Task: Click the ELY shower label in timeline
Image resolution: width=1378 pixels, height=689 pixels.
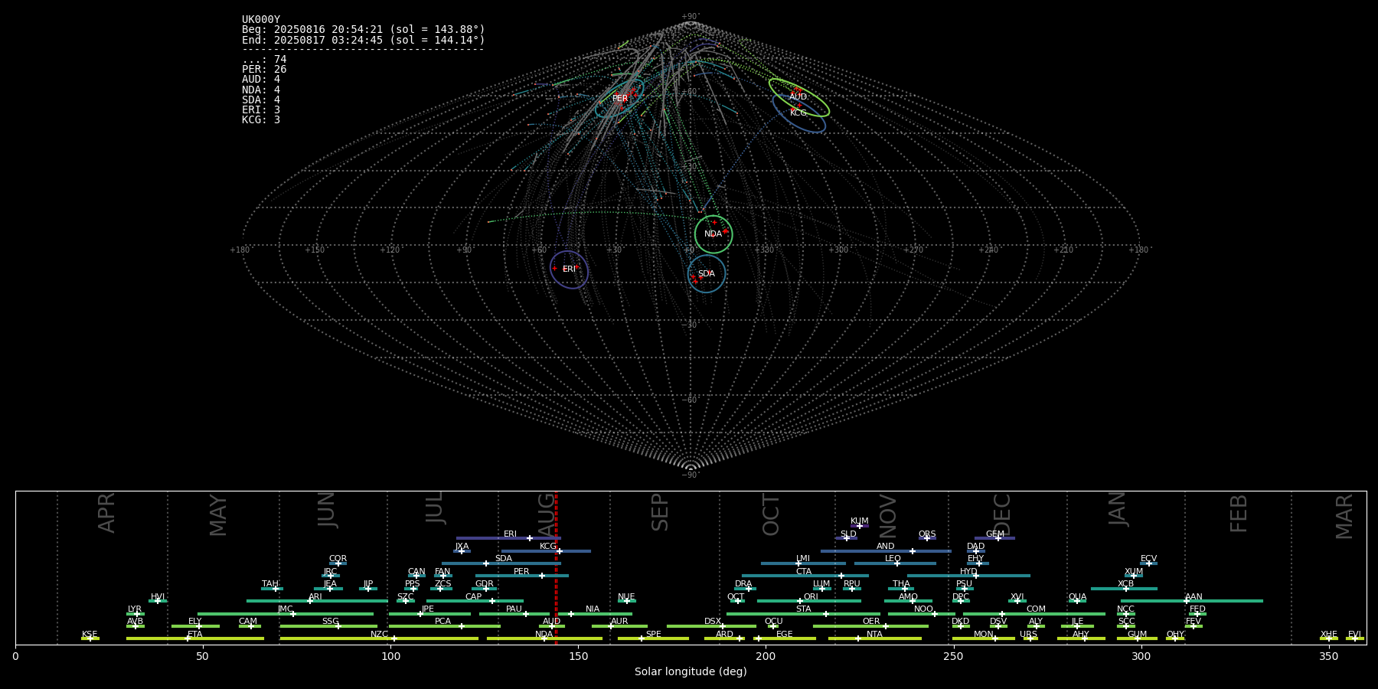Action: coord(194,622)
